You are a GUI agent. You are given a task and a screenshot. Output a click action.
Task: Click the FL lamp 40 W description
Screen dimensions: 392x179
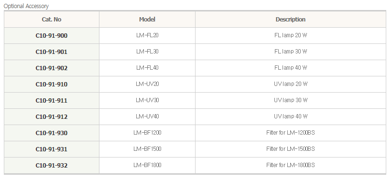tap(291, 68)
